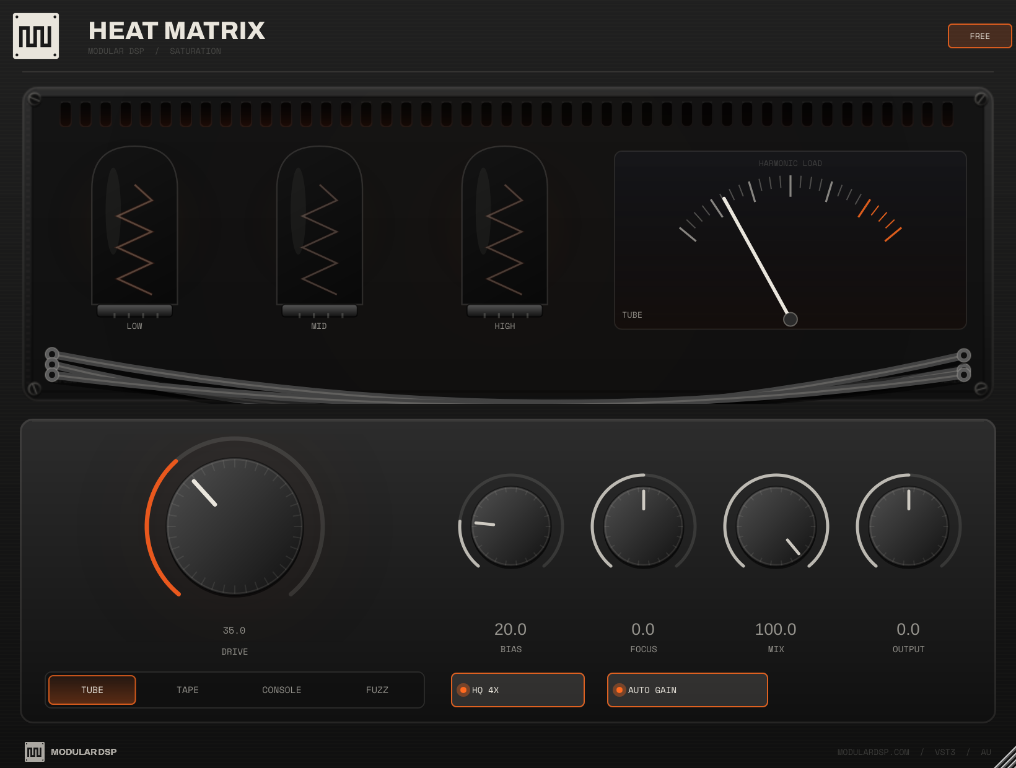Click the HIGH band tube
This screenshot has width=1016, height=768.
[504, 232]
